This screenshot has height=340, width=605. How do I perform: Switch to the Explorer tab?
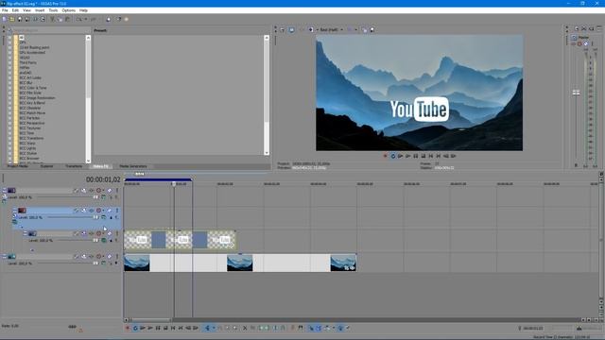pyautogui.click(x=46, y=166)
